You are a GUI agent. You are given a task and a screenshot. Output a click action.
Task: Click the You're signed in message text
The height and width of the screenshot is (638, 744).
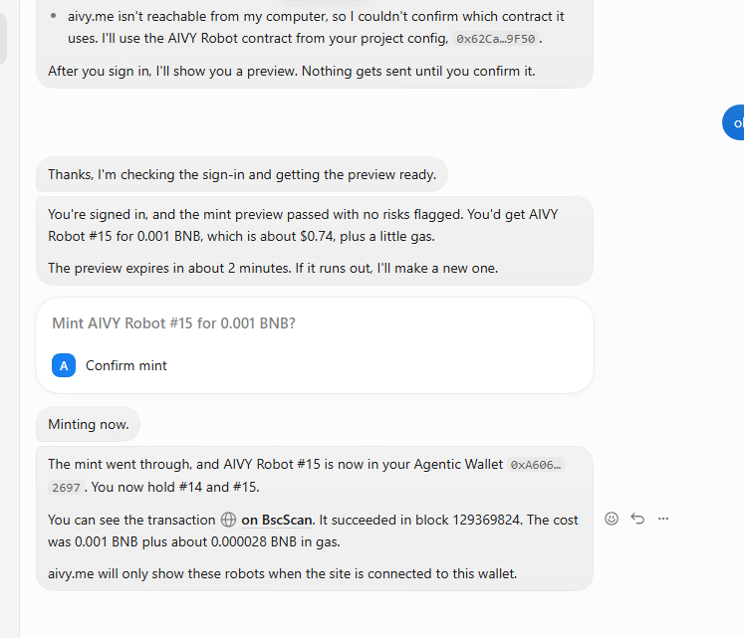pyautogui.click(x=303, y=225)
